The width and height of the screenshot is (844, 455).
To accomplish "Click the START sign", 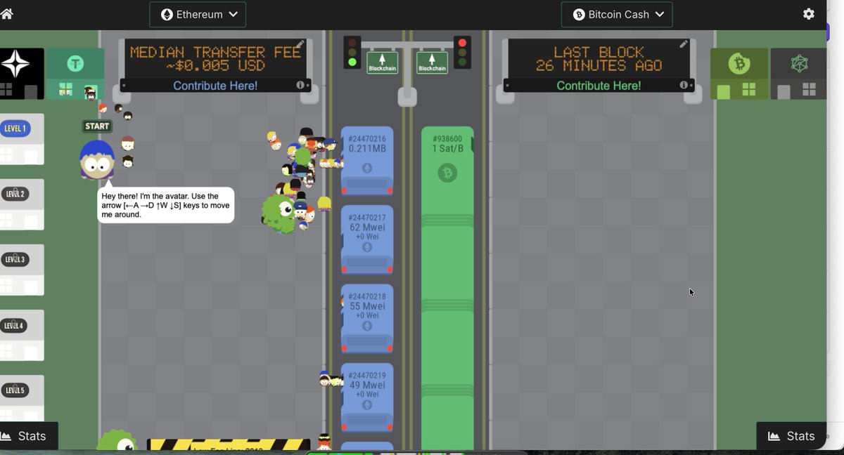I will [x=97, y=126].
